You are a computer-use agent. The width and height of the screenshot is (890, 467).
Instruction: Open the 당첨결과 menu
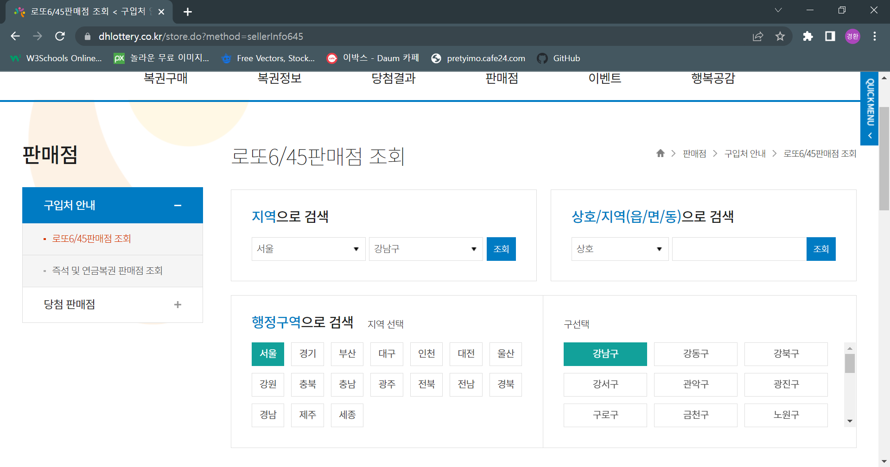pos(394,78)
